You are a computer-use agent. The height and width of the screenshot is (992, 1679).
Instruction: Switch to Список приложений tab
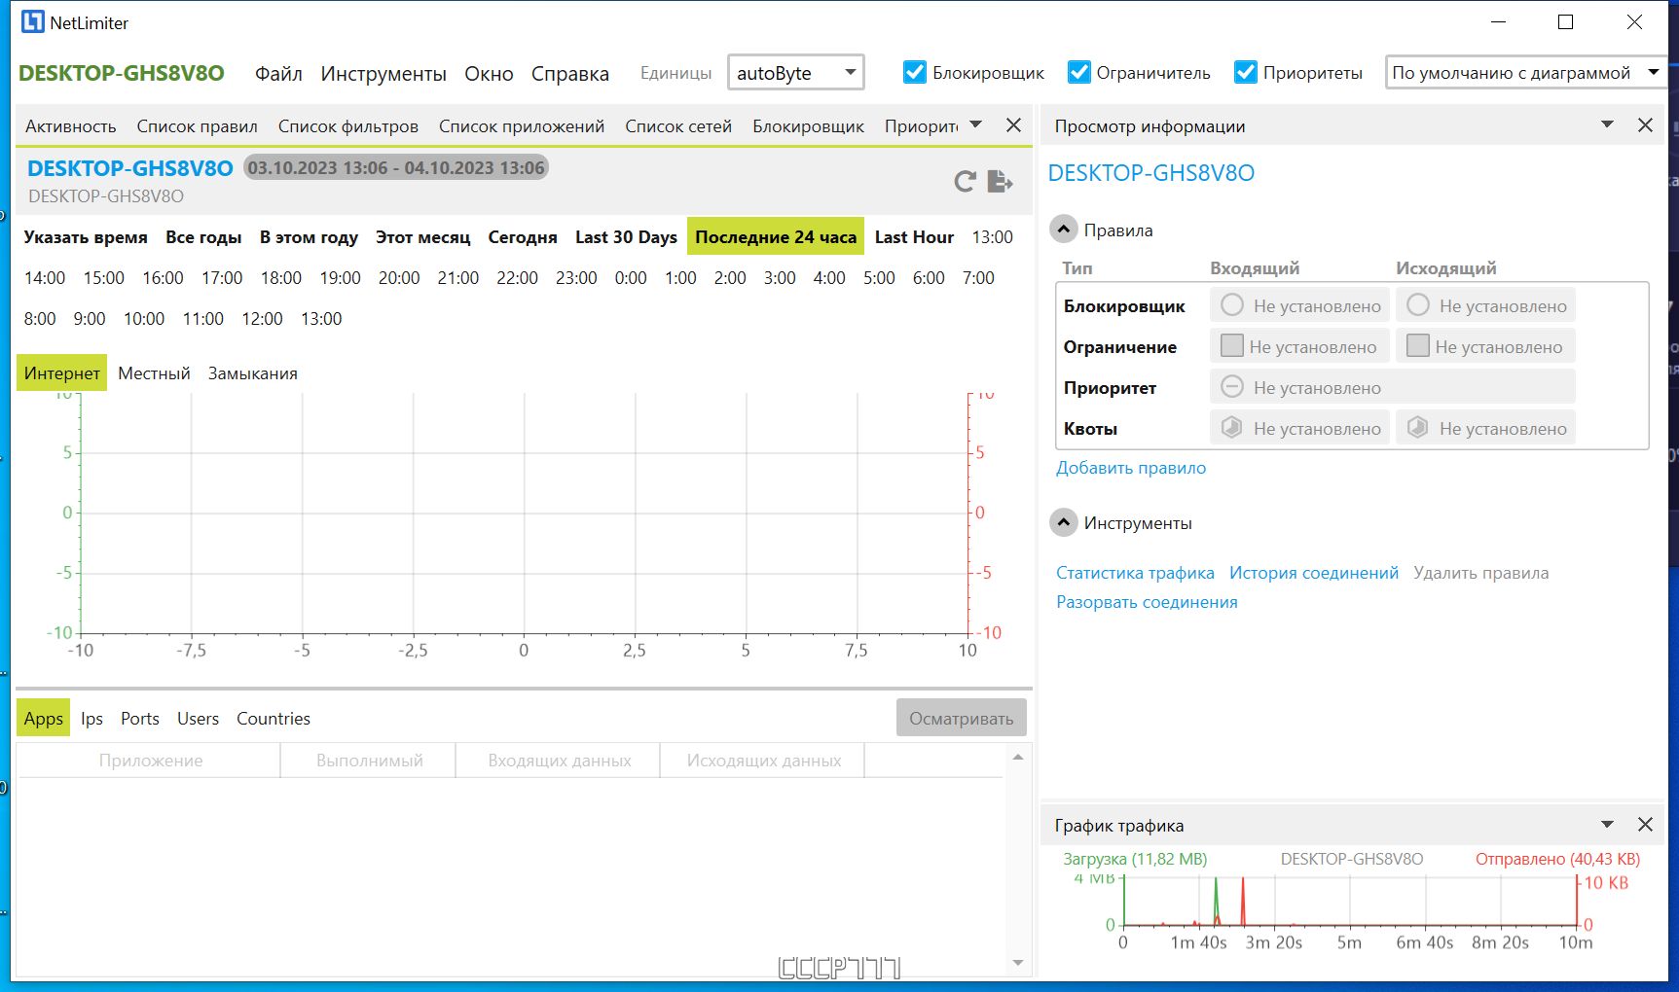point(521,126)
